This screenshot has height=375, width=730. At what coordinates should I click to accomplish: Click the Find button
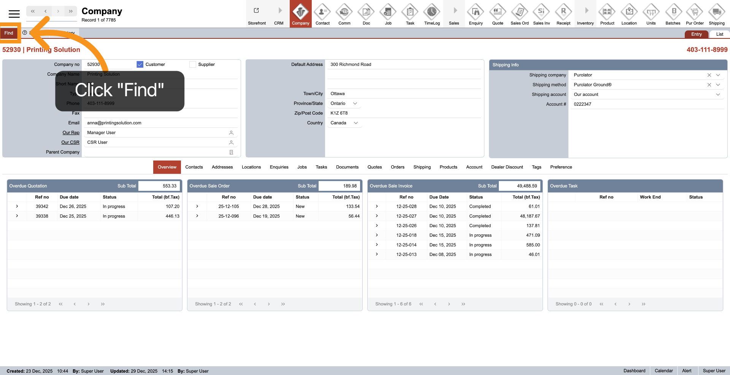pyautogui.click(x=9, y=33)
